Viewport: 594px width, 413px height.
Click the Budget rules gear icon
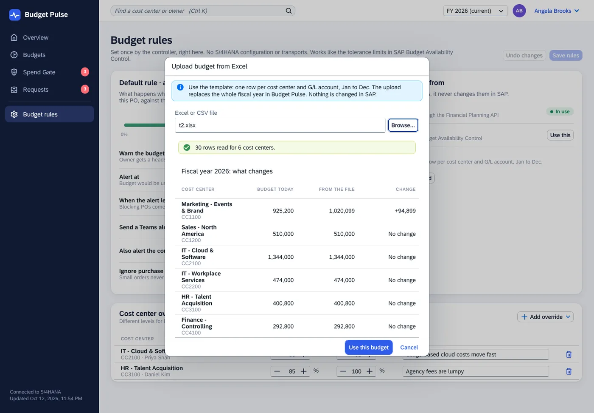pos(14,114)
